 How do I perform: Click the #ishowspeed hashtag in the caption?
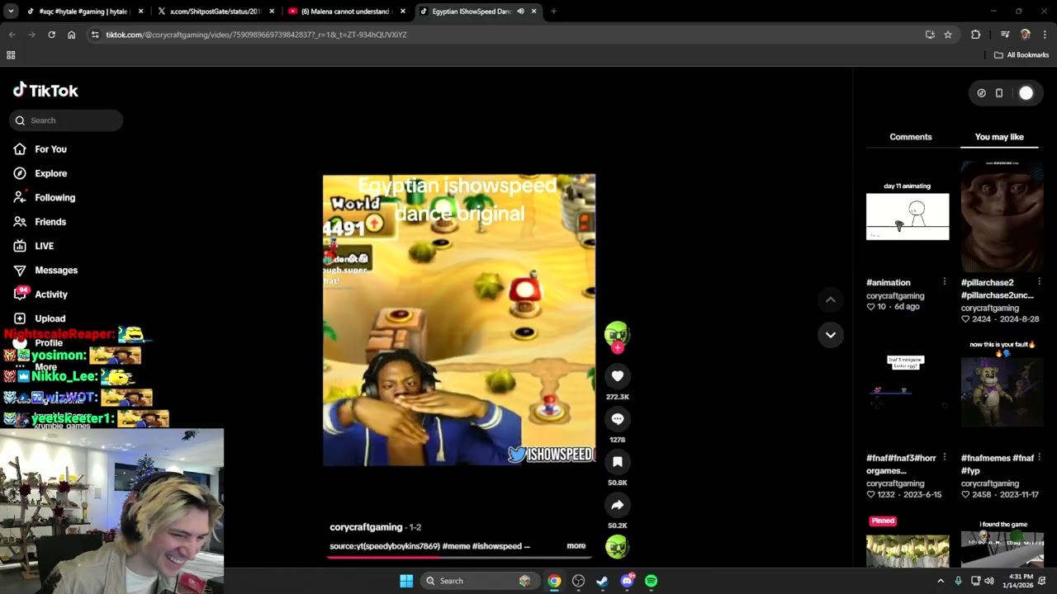click(x=497, y=546)
